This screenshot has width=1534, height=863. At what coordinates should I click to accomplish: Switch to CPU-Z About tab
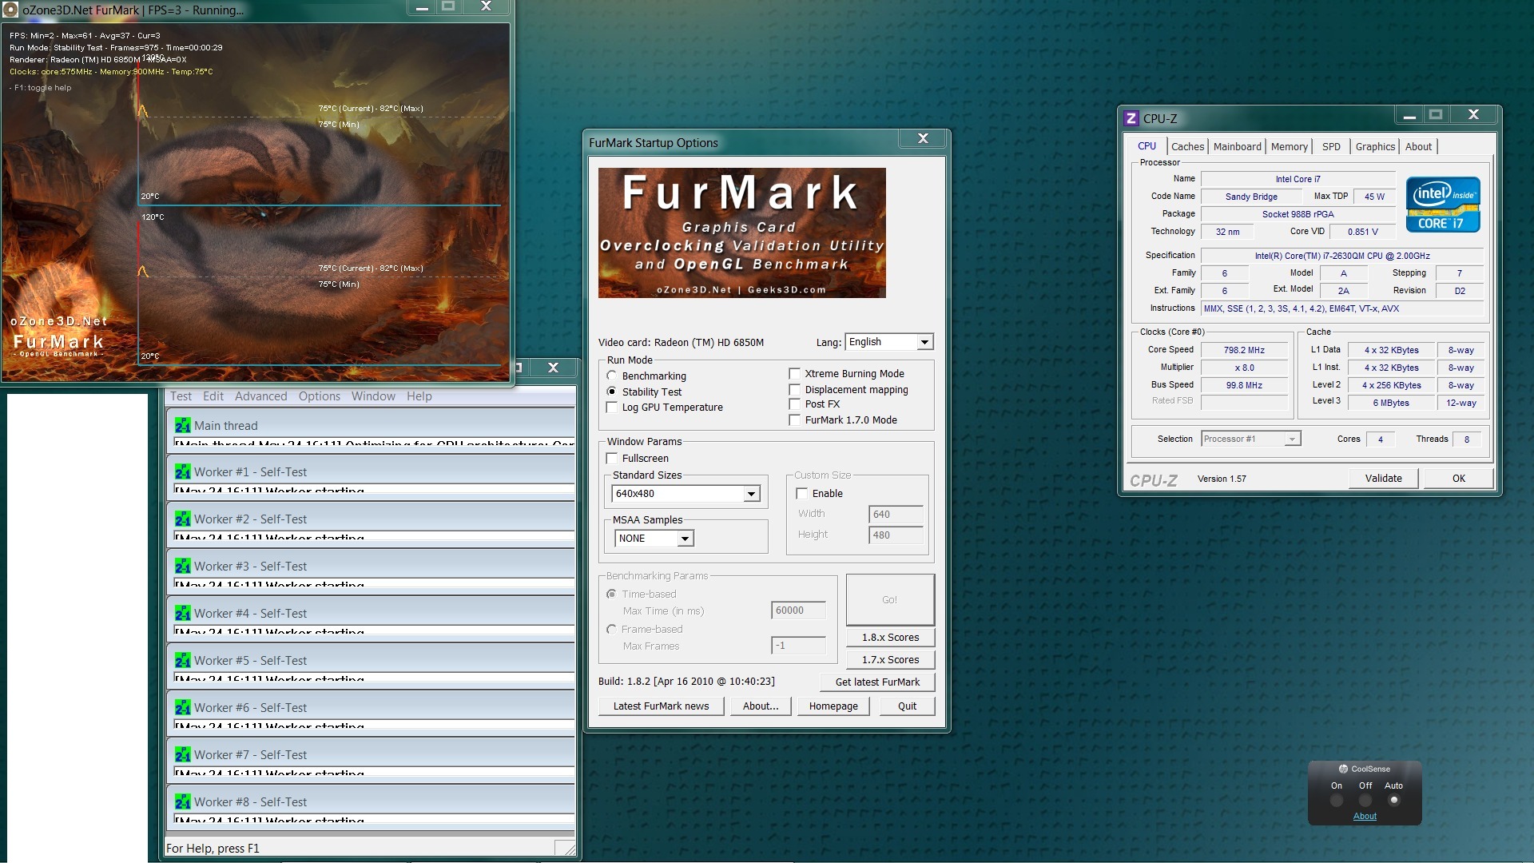[x=1418, y=146]
